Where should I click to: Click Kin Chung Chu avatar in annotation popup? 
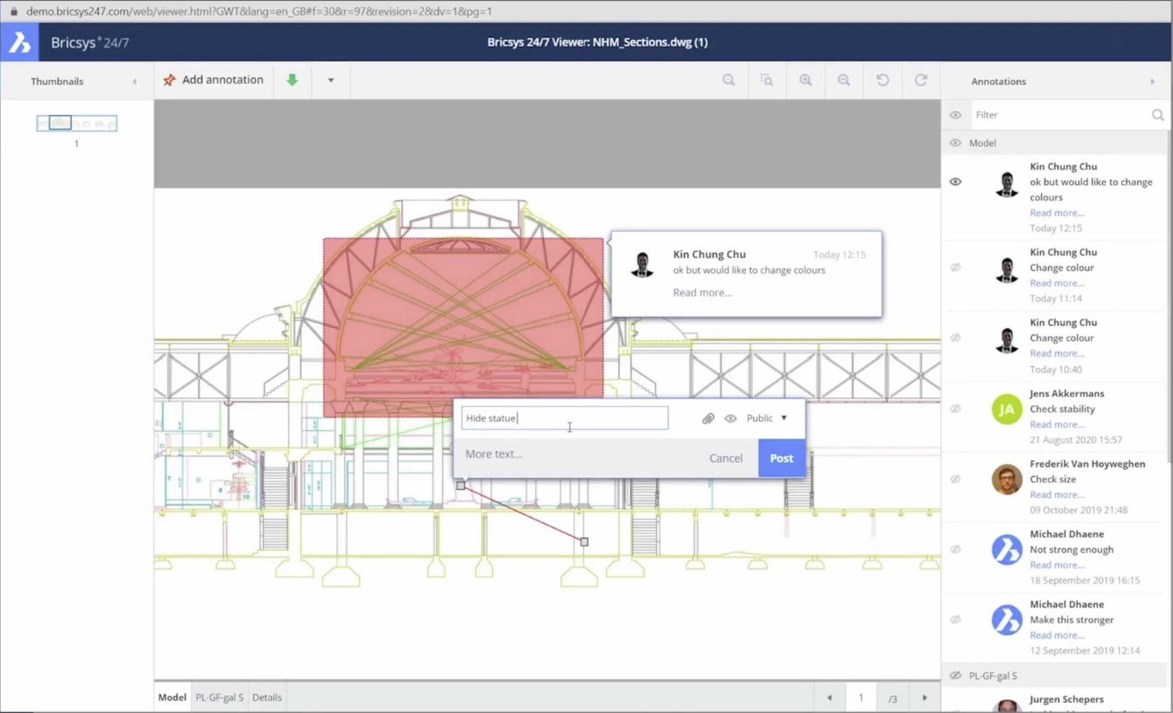(642, 264)
